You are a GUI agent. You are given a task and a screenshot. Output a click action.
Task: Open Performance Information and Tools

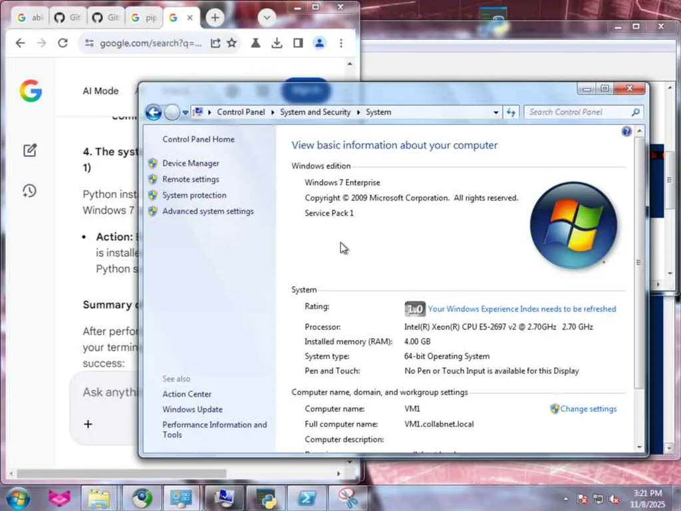click(215, 429)
